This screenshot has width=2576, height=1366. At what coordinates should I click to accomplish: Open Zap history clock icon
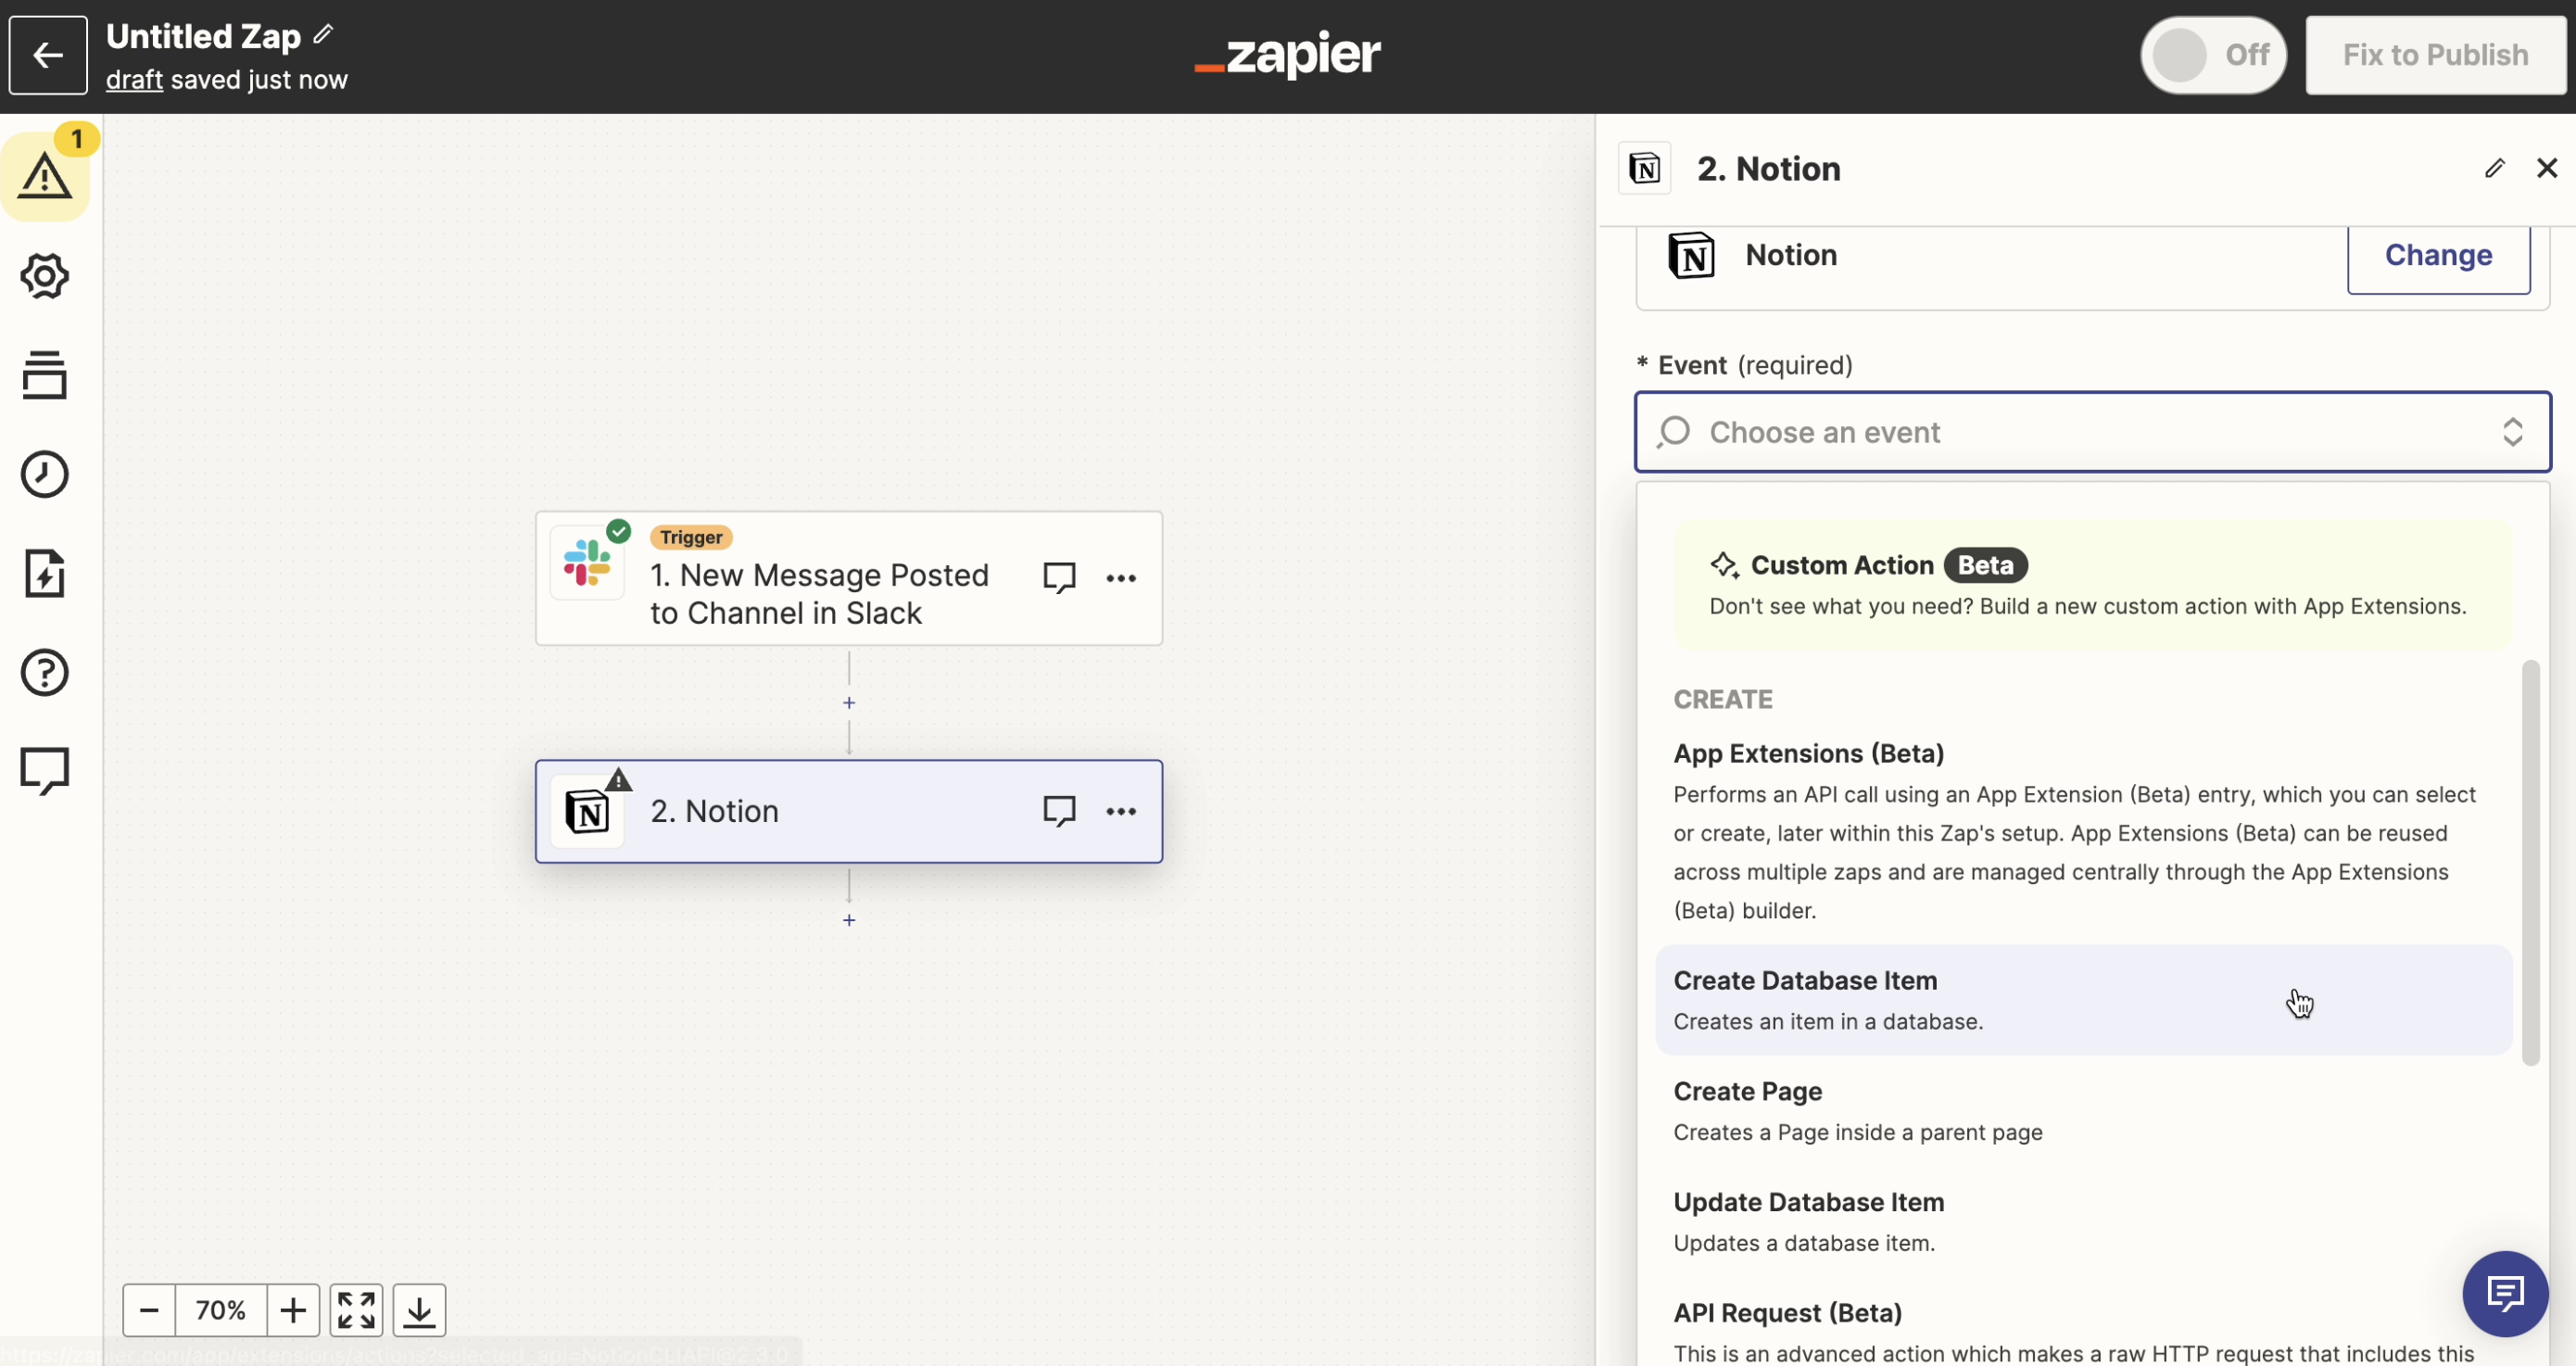click(45, 474)
